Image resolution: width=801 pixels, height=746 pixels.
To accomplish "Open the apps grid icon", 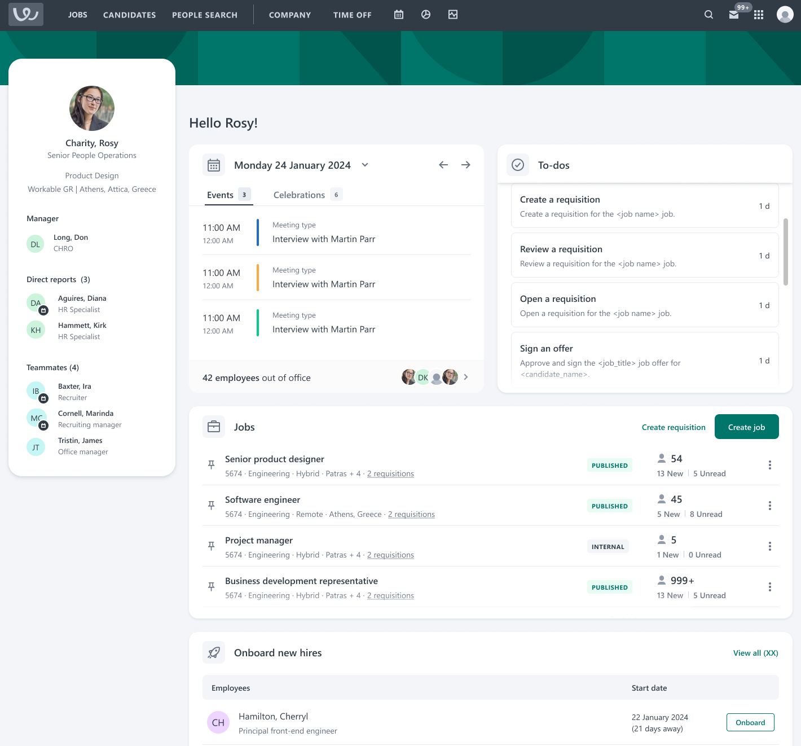I will click(759, 15).
